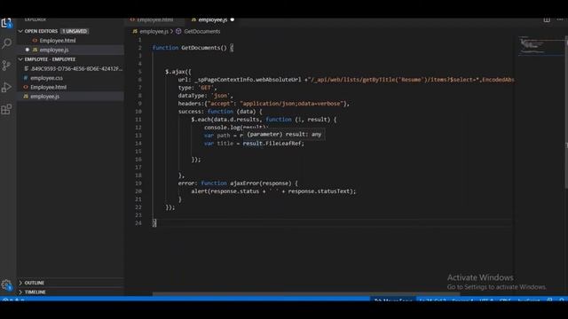
Task: Expand the Timeline section
Action: (20, 292)
